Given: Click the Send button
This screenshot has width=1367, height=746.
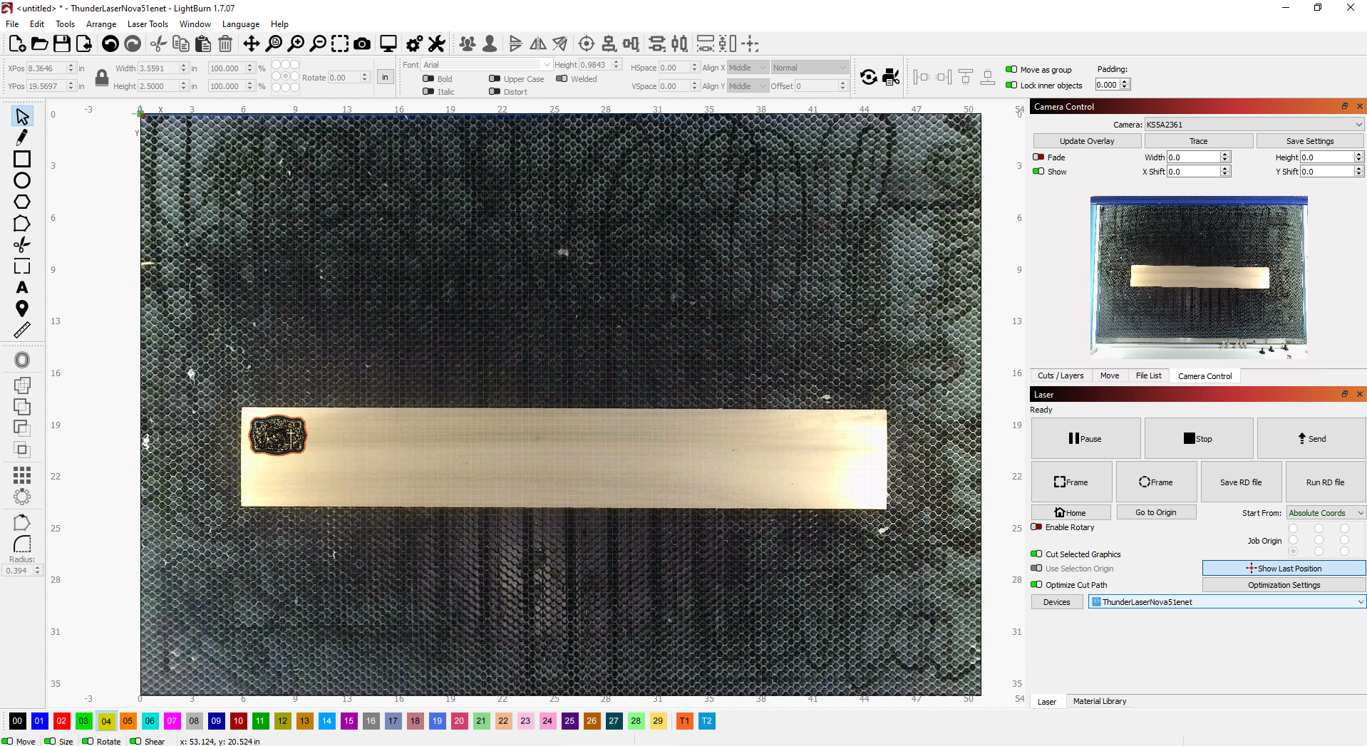Looking at the screenshot, I should tap(1311, 439).
